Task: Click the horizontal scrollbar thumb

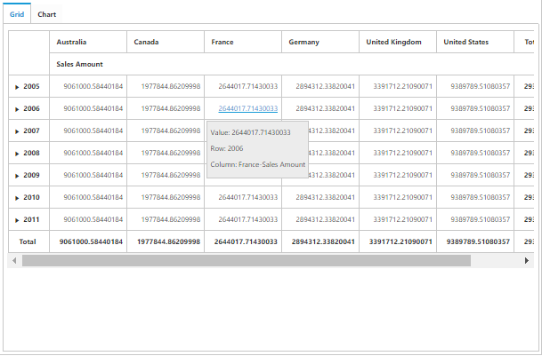Action: coord(245,261)
